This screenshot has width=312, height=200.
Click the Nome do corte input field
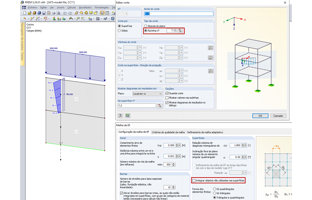pyautogui.click(x=179, y=14)
